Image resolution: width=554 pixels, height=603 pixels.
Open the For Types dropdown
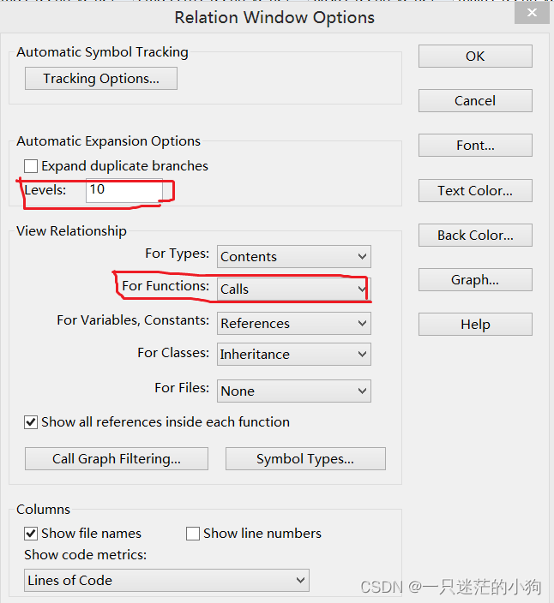coord(294,256)
